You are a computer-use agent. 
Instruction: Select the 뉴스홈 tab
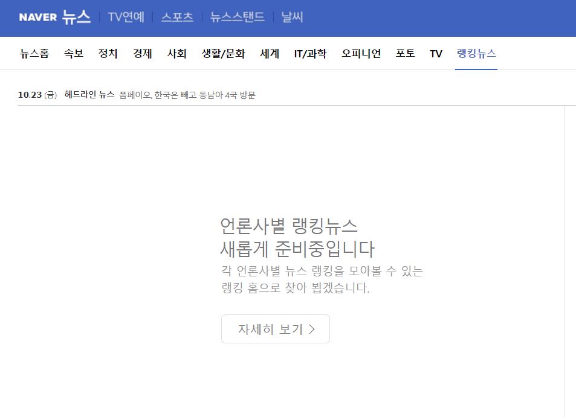(x=34, y=54)
